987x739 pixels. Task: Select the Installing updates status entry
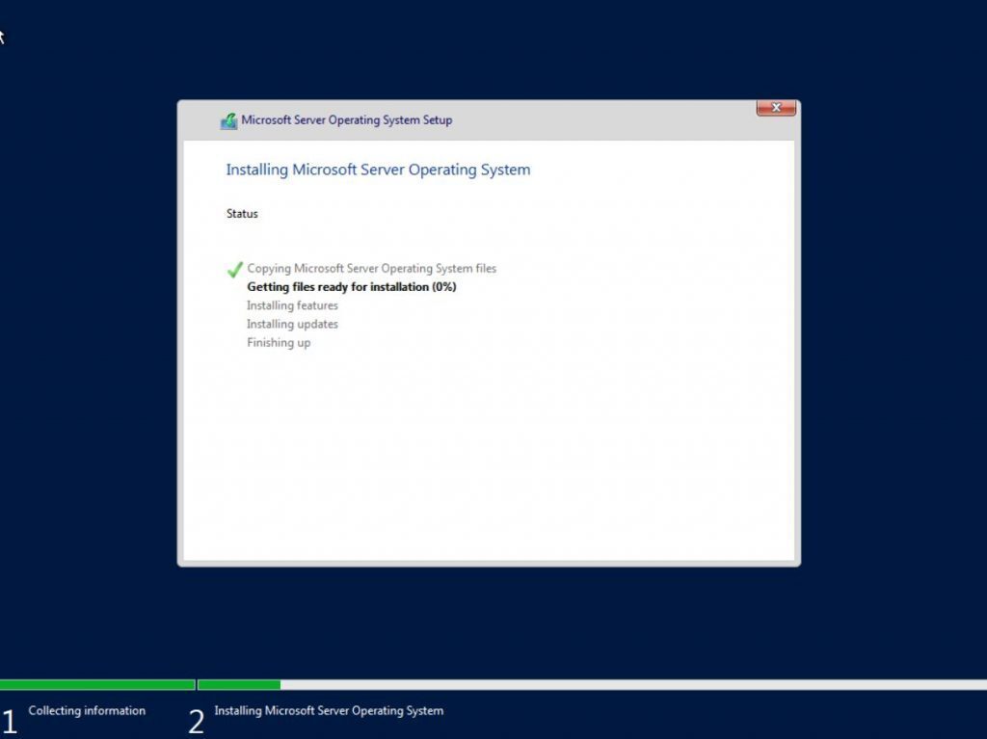(x=292, y=324)
